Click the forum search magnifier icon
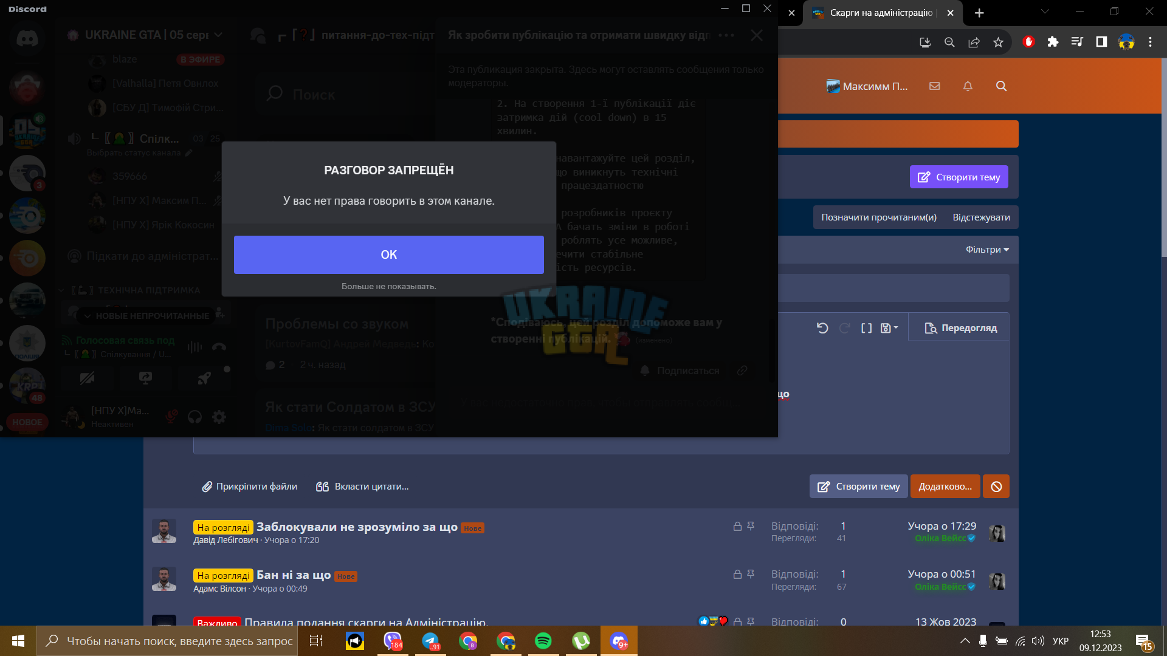This screenshot has width=1167, height=656. tap(1002, 86)
